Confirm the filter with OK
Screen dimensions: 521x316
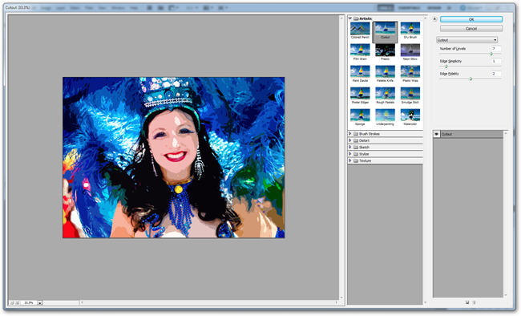point(471,19)
